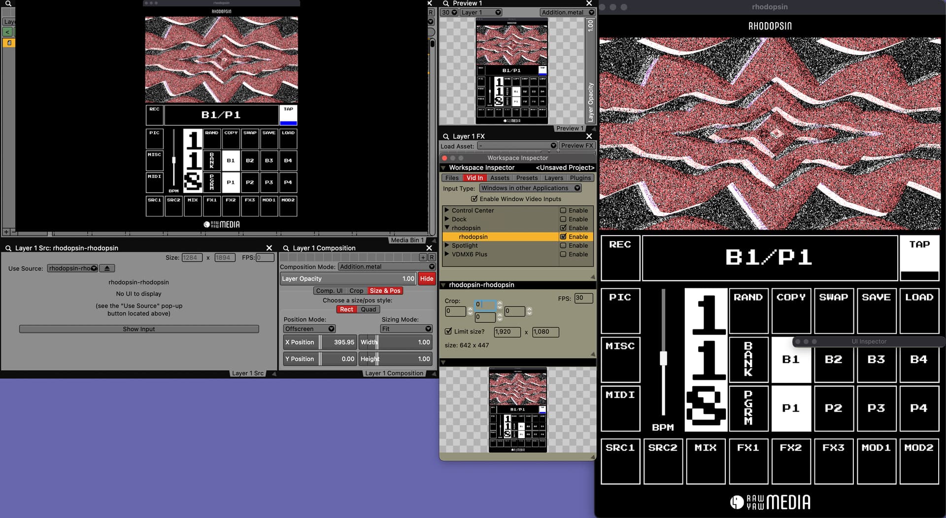This screenshot has height=518, width=946.
Task: Click RAND in the rhodopsin window
Action: coord(748,311)
